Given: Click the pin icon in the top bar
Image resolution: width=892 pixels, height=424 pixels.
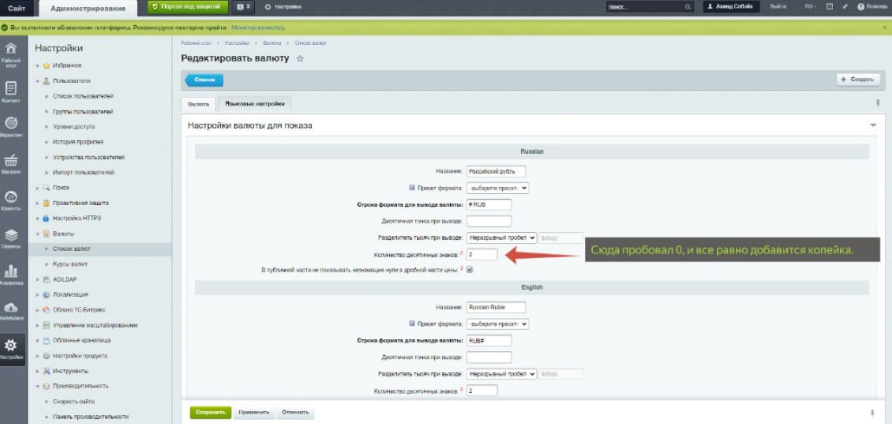Looking at the screenshot, I should click(845, 7).
